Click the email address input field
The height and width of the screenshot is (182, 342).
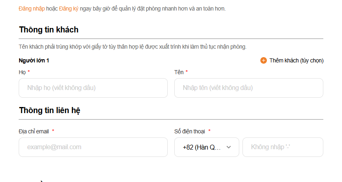coord(93,147)
